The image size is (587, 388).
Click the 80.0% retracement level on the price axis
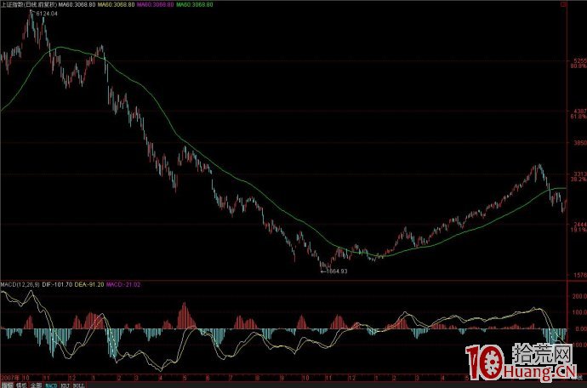[578, 66]
